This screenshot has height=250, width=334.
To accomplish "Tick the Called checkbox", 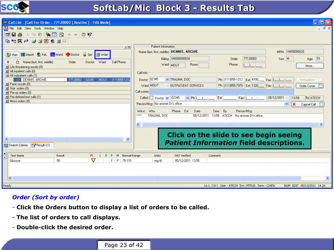I will pyautogui.click(x=151, y=98).
